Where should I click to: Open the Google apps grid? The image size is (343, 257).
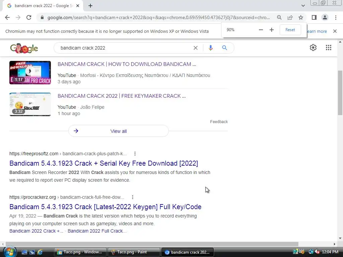coord(328,48)
